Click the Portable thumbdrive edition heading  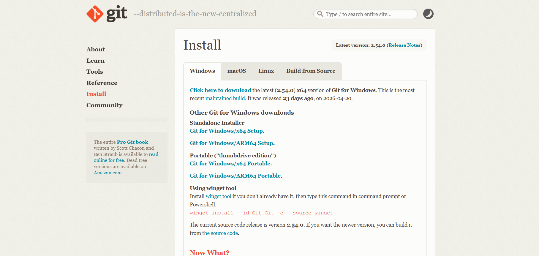point(233,156)
